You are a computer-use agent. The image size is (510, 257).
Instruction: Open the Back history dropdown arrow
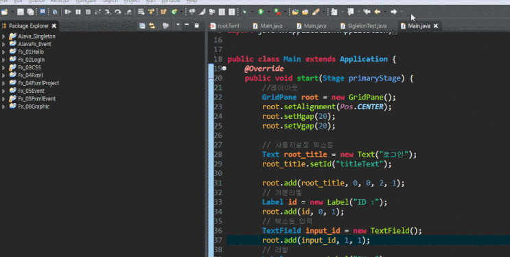(386, 12)
